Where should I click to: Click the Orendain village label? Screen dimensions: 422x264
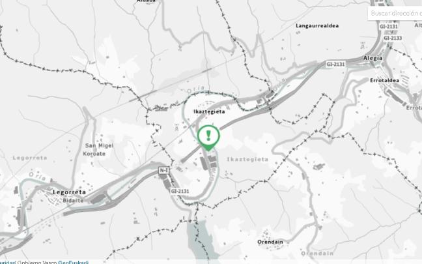click(270, 242)
